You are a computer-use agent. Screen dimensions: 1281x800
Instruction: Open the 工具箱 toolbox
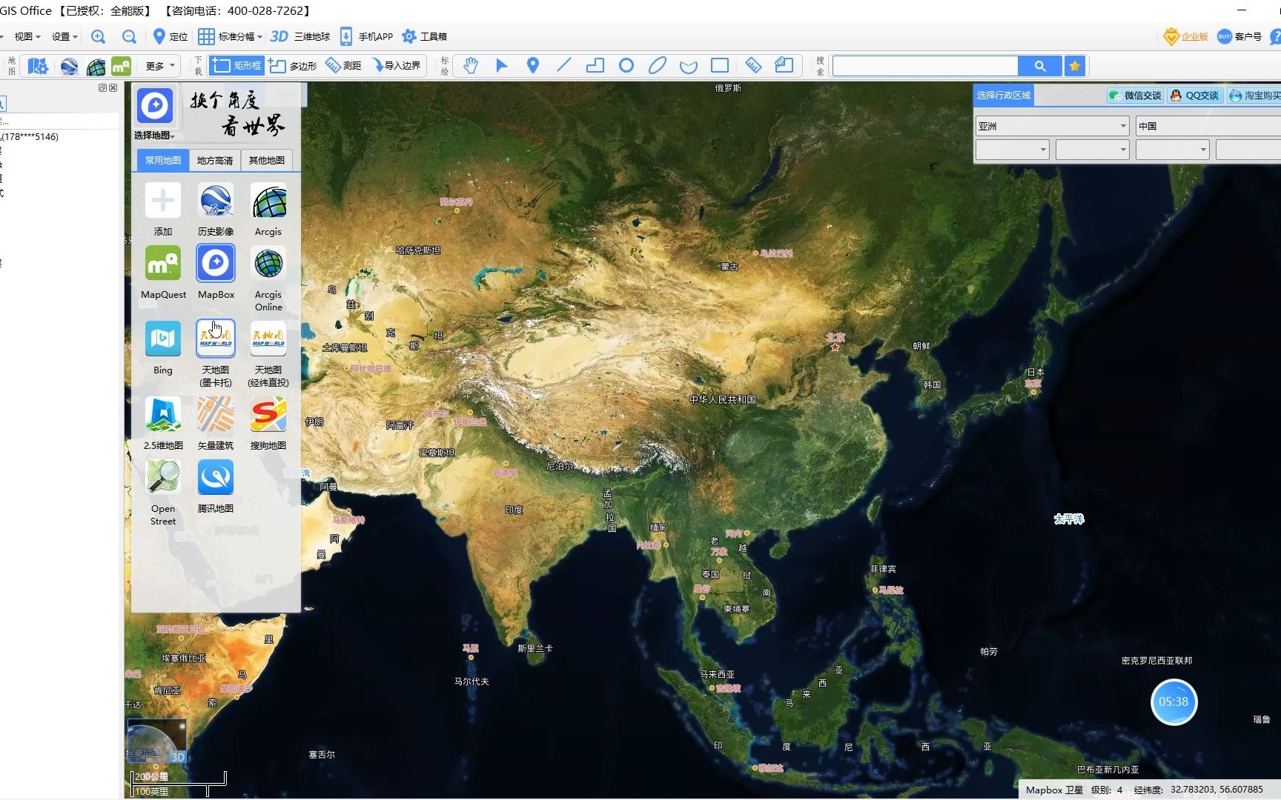(x=424, y=36)
